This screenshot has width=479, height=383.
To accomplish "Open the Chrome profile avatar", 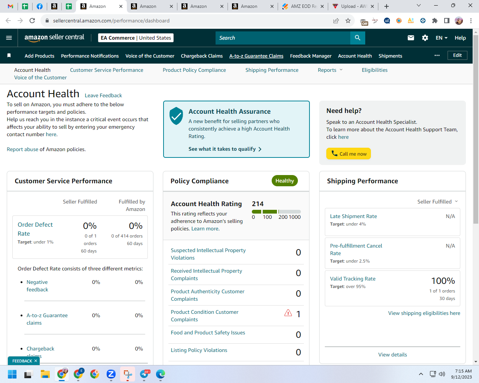I will pyautogui.click(x=459, y=21).
